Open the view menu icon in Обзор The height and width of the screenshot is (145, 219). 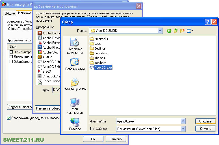190,31
